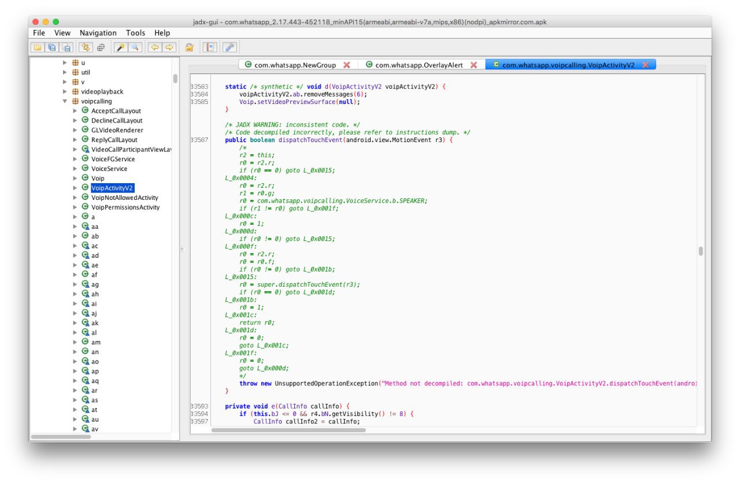Click class icon in the NewGroup tab
Screen dimensions: 740x483
coord(249,65)
